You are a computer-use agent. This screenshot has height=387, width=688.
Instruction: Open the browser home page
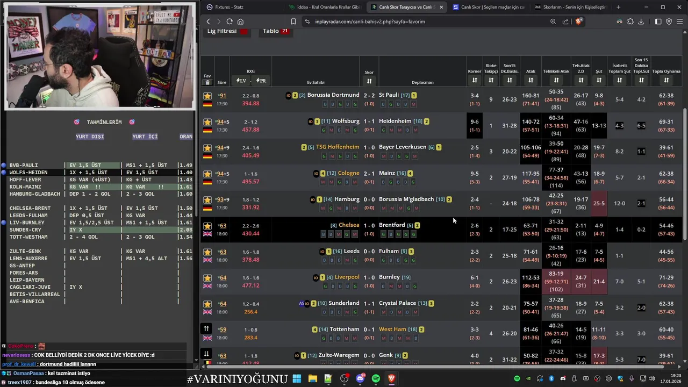[240, 21]
